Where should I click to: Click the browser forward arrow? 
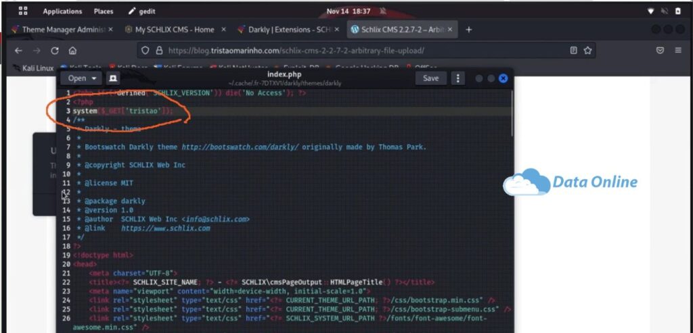point(37,51)
